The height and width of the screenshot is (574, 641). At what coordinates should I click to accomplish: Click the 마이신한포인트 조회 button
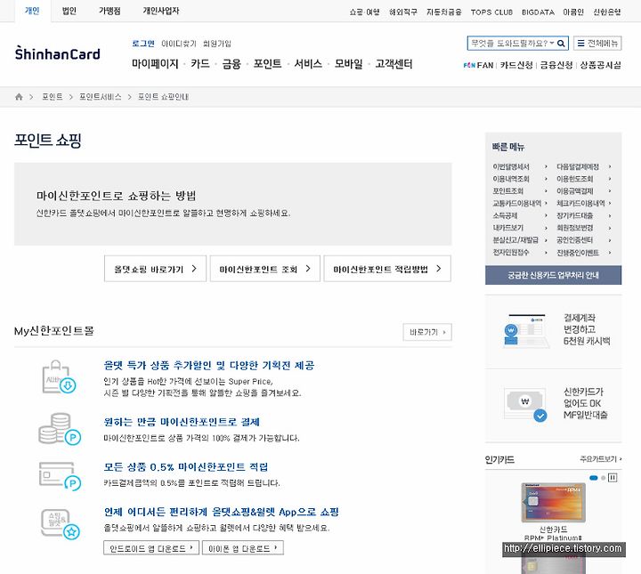265,269
